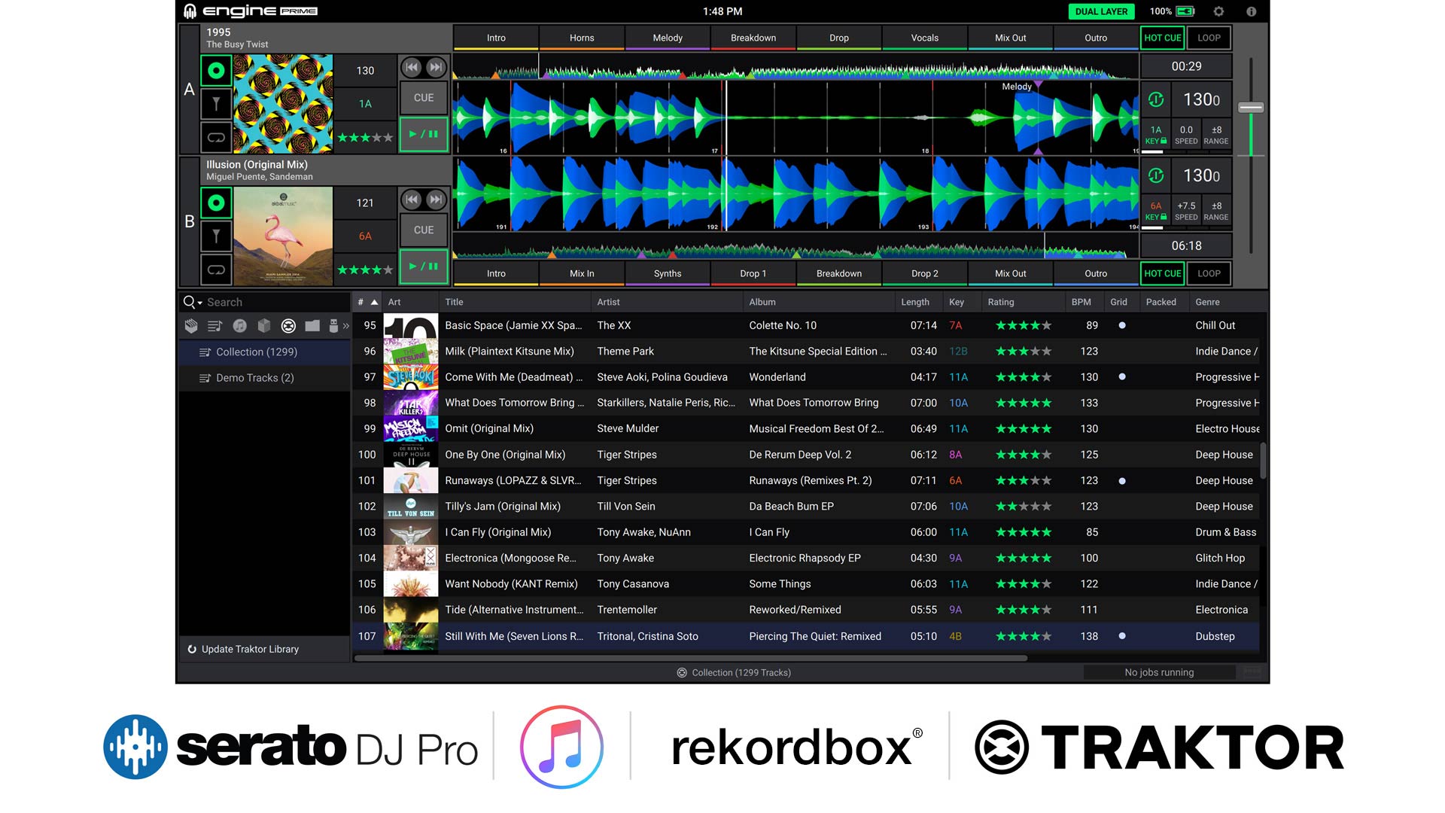Skip to next track on deck B

pyautogui.click(x=436, y=199)
